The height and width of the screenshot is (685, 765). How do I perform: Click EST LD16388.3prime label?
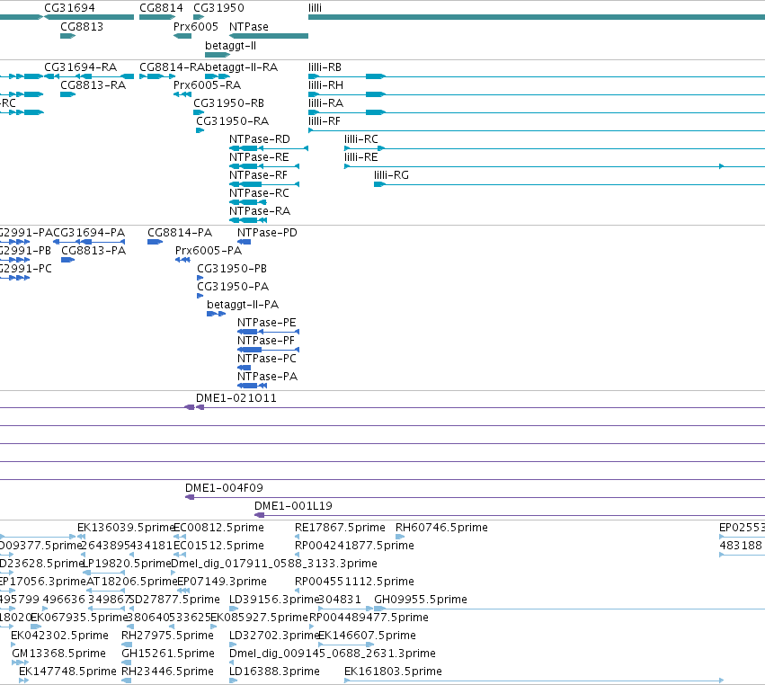click(274, 672)
